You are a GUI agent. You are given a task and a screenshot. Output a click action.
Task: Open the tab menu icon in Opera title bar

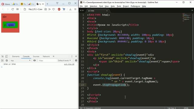[x=57, y=3]
